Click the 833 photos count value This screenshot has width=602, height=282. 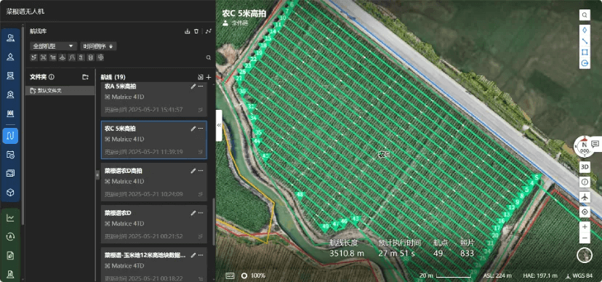pos(467,253)
